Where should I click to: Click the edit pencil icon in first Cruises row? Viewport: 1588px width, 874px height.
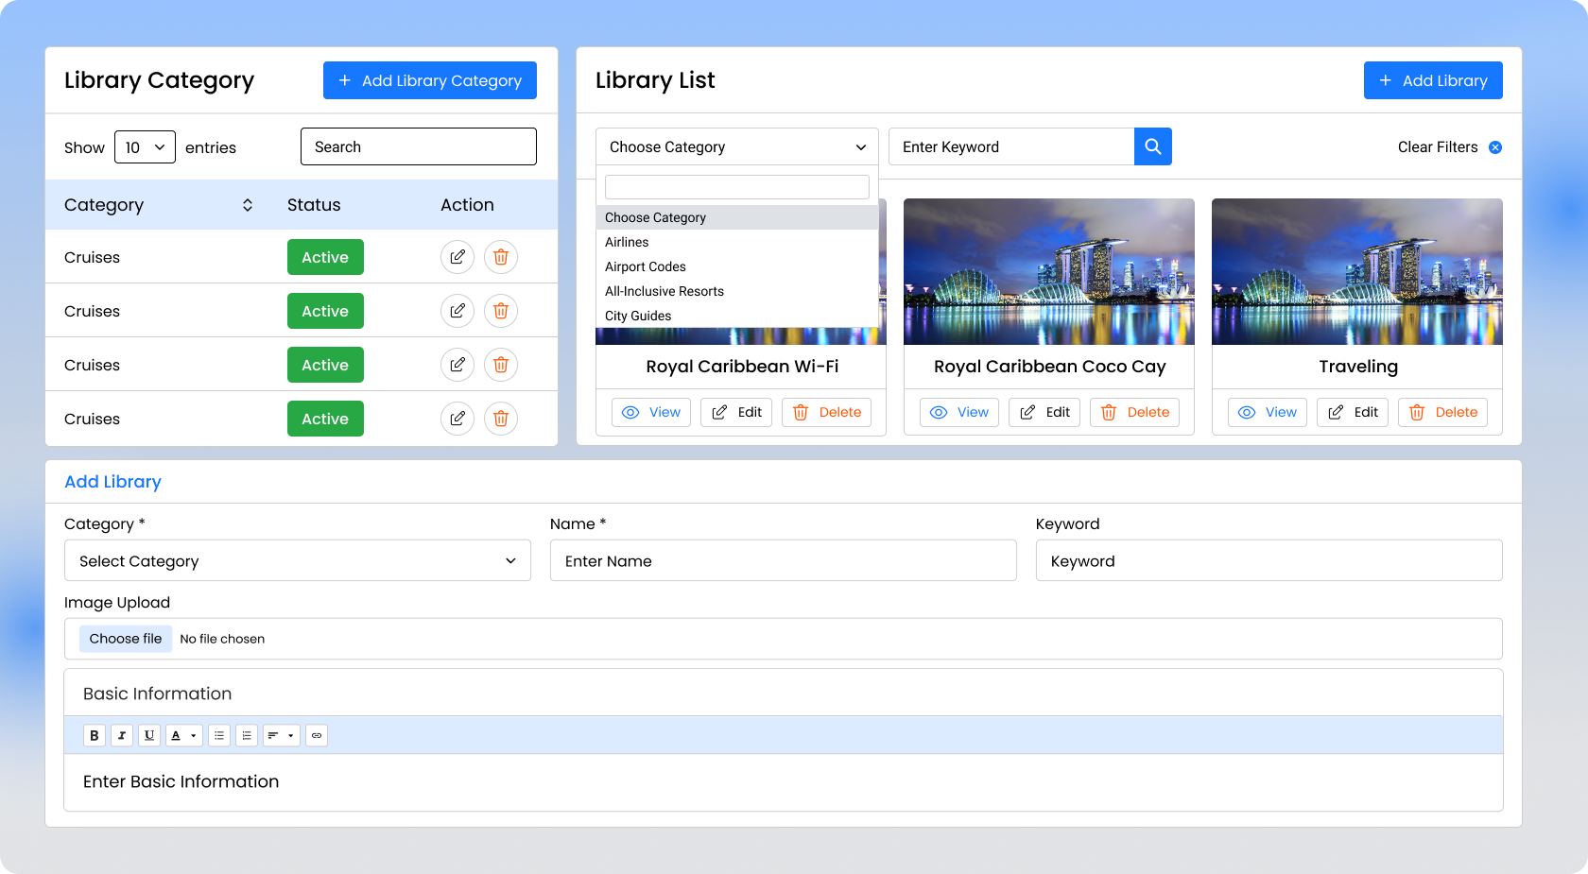[x=457, y=257]
